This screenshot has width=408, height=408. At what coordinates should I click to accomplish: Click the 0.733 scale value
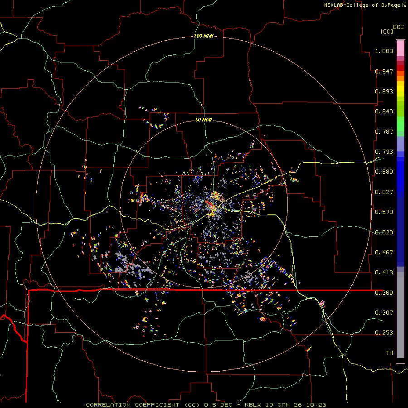384,152
